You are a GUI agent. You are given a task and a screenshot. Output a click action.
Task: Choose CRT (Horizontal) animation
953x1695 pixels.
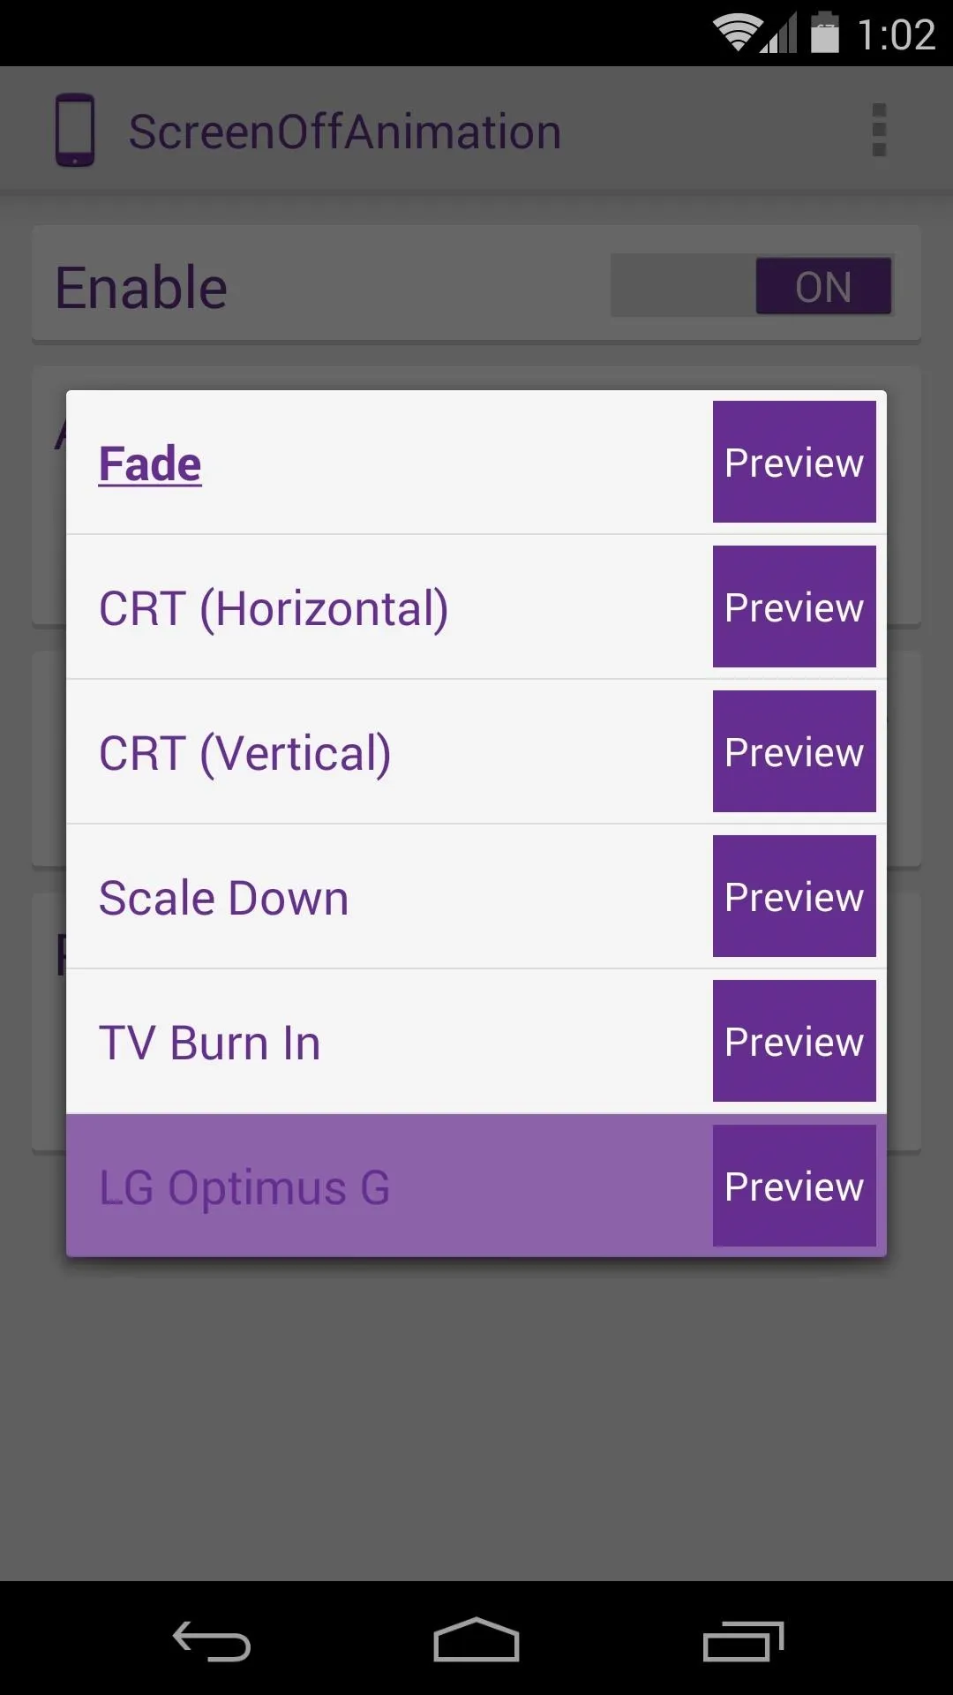(x=389, y=607)
